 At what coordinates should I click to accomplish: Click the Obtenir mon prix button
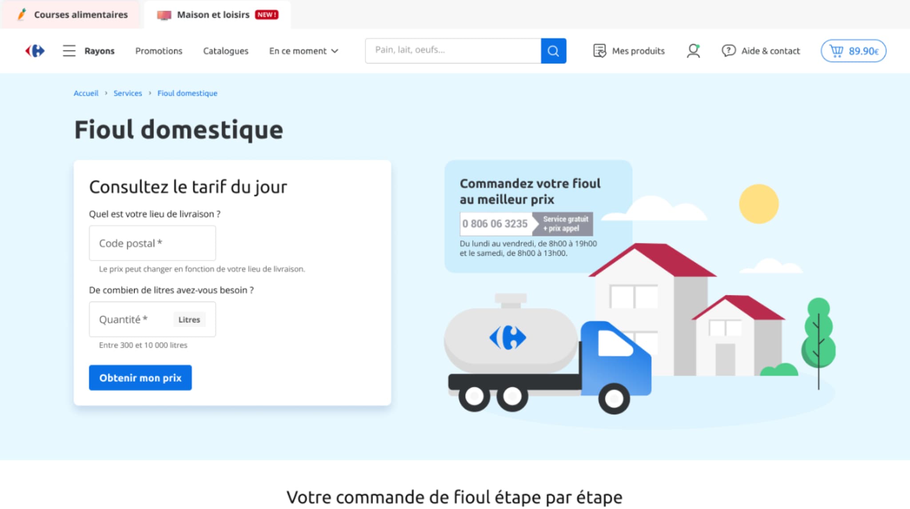coord(140,378)
